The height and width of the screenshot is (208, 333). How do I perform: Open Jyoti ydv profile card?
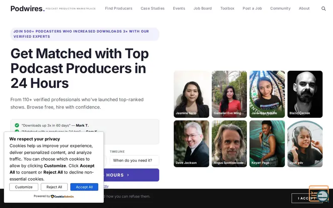[x=305, y=144]
